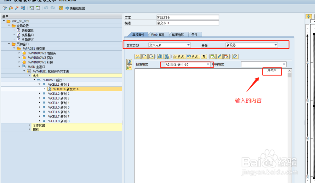The height and width of the screenshot is (183, 315).
Task: Click the Undo icon in the top toolbar
Action: click(x=46, y=9)
